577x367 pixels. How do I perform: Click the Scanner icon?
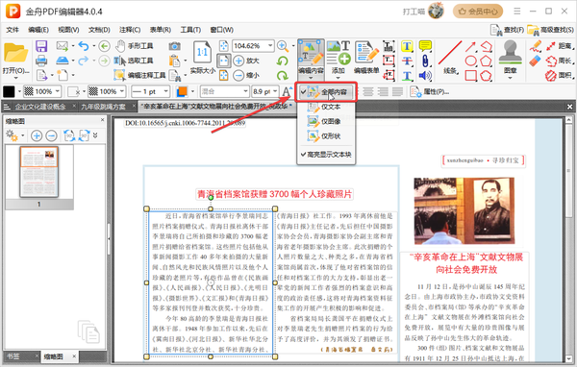(x=63, y=61)
